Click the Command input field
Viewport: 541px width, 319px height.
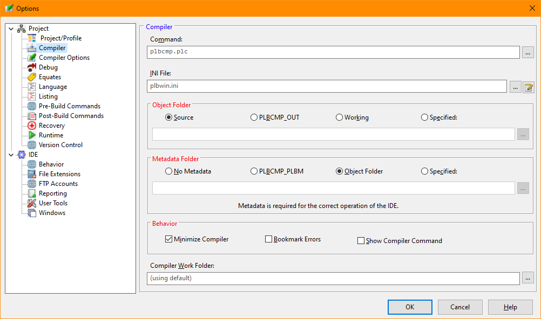point(332,52)
